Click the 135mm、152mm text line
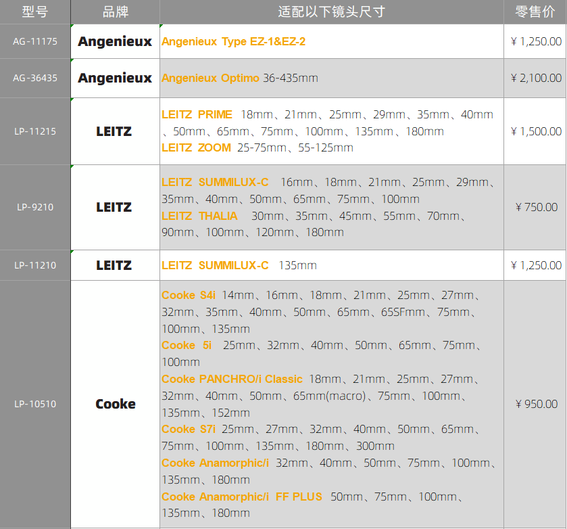Image resolution: width=567 pixels, height=529 pixels. [x=205, y=413]
